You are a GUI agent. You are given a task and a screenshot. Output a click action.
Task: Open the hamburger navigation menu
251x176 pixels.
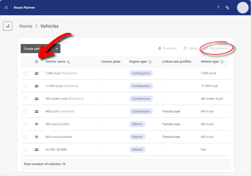coord(6,8)
